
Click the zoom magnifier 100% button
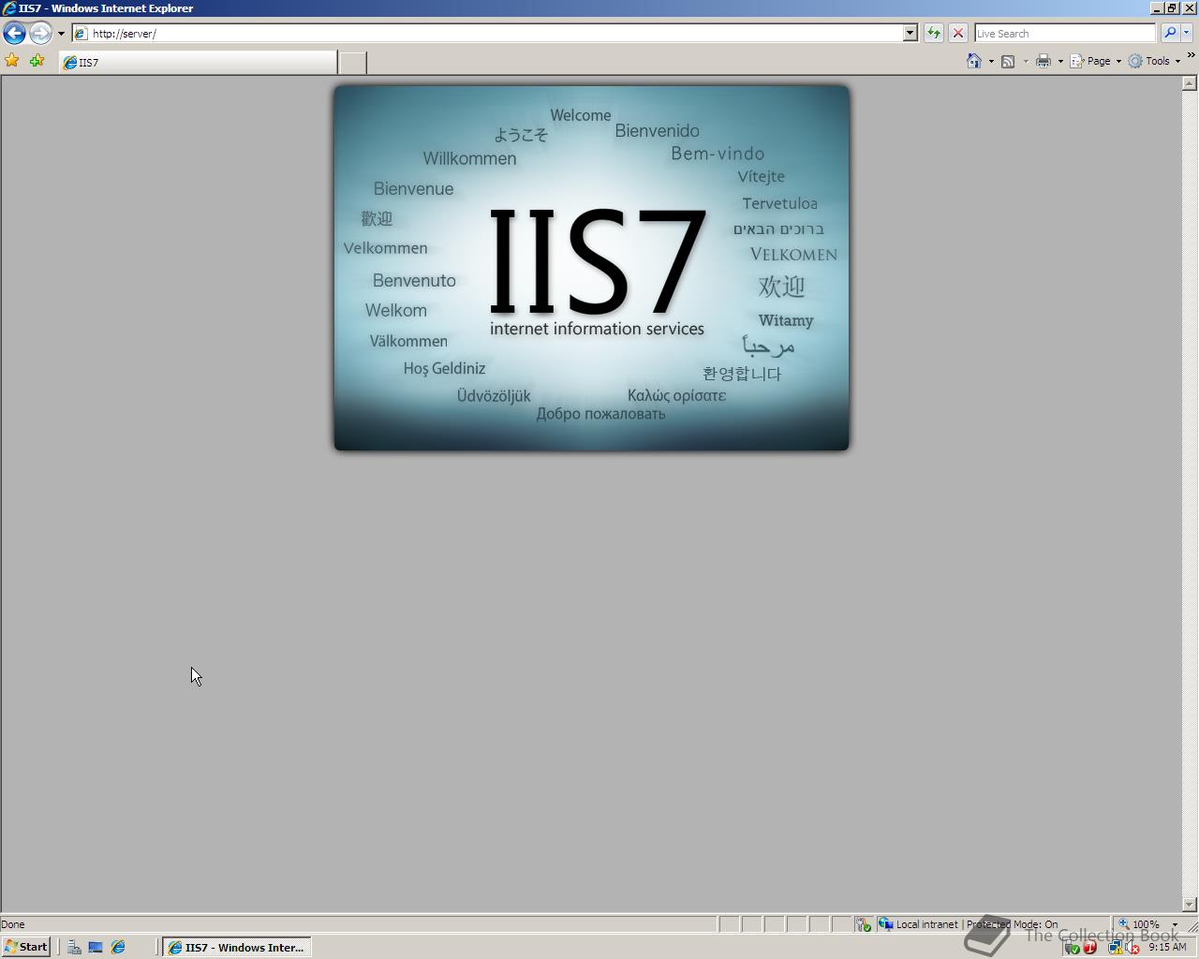(1139, 924)
